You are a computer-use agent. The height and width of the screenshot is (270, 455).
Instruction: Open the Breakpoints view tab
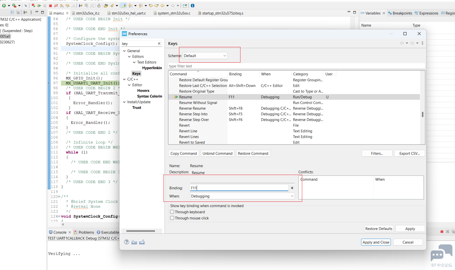[x=400, y=13]
